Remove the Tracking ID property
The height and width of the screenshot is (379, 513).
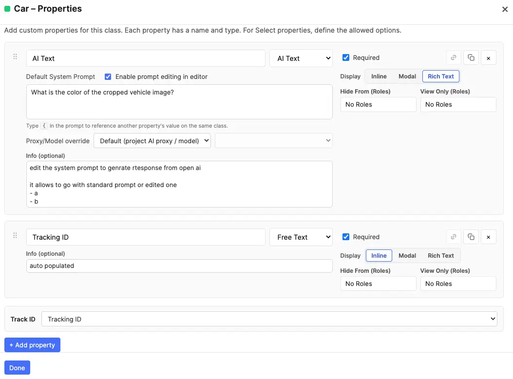click(489, 237)
